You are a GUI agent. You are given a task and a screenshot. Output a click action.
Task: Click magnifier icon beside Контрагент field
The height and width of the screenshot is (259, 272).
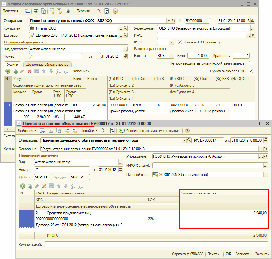[125, 28]
